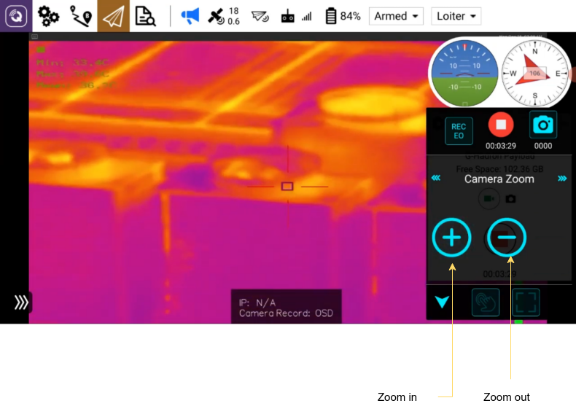The image size is (576, 414).
Task: Show GPS satellite status
Action: point(223,16)
